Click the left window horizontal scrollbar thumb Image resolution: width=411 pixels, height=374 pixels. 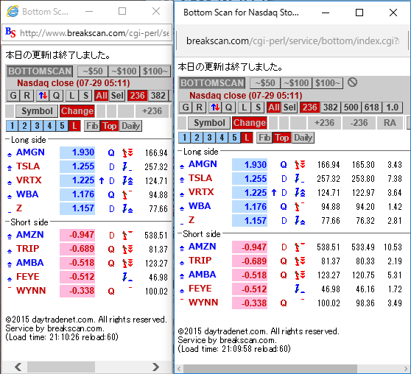pos(61,367)
